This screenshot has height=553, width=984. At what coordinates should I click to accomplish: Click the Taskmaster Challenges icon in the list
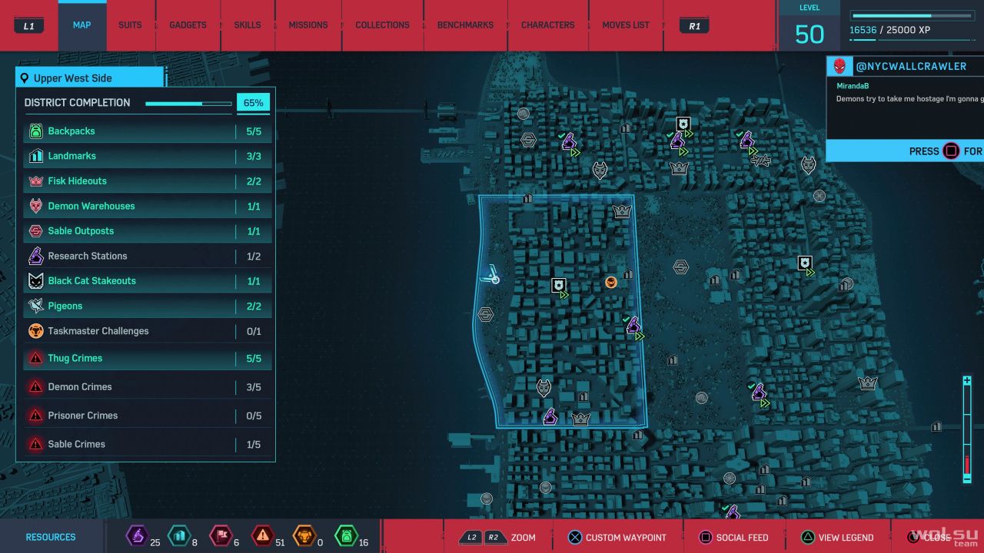tap(35, 331)
